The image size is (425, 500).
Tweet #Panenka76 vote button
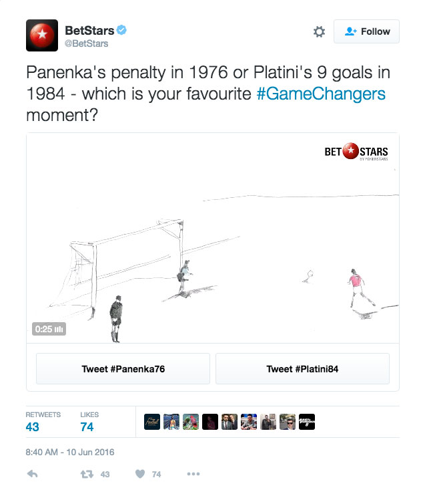(123, 368)
